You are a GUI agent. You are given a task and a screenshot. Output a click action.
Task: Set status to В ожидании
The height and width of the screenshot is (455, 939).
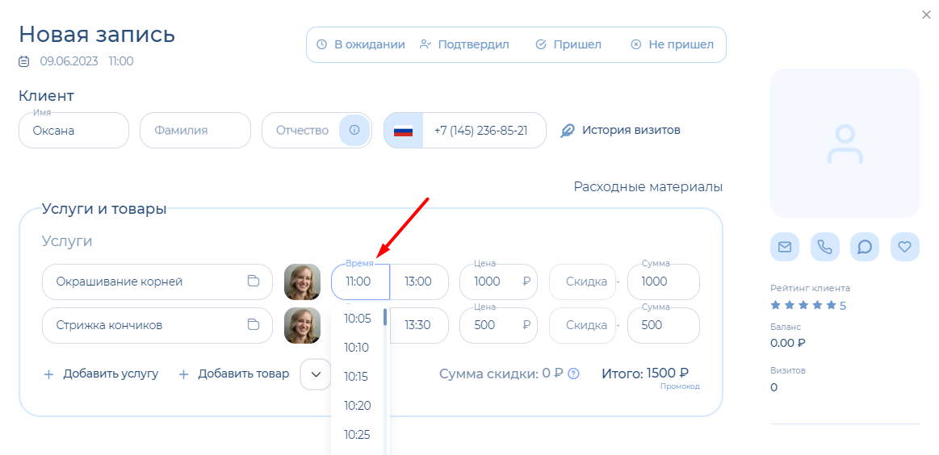tap(360, 44)
